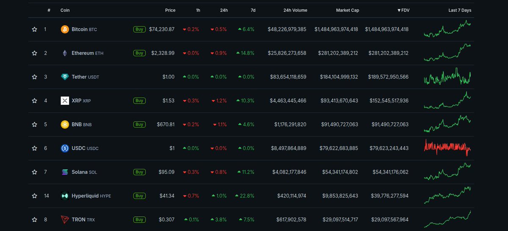This screenshot has height=231, width=508.
Task: Open Hyperliquid's 7-day sparkline chart
Action: [447, 196]
